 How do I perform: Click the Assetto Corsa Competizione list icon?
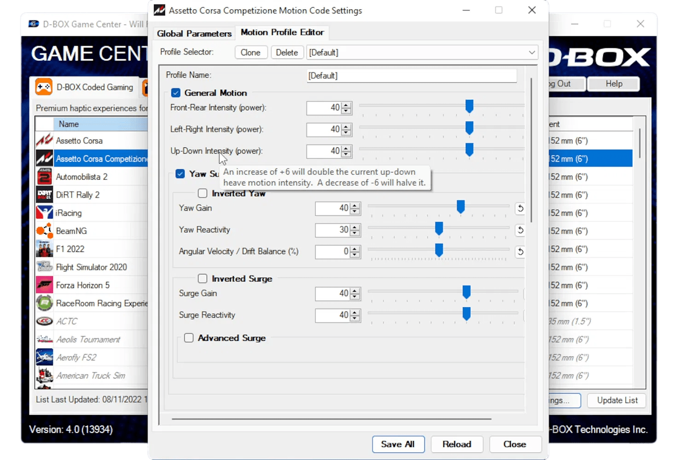coord(44,159)
